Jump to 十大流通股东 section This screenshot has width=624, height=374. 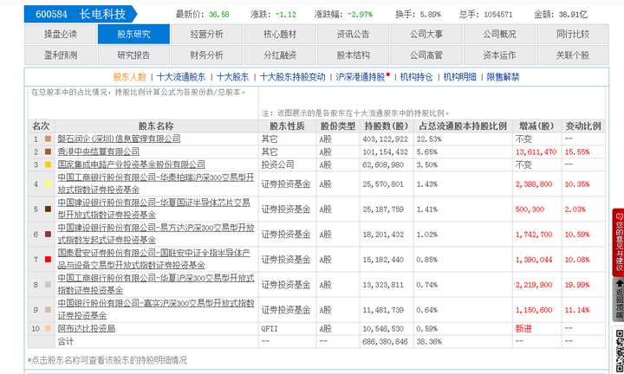coord(181,77)
